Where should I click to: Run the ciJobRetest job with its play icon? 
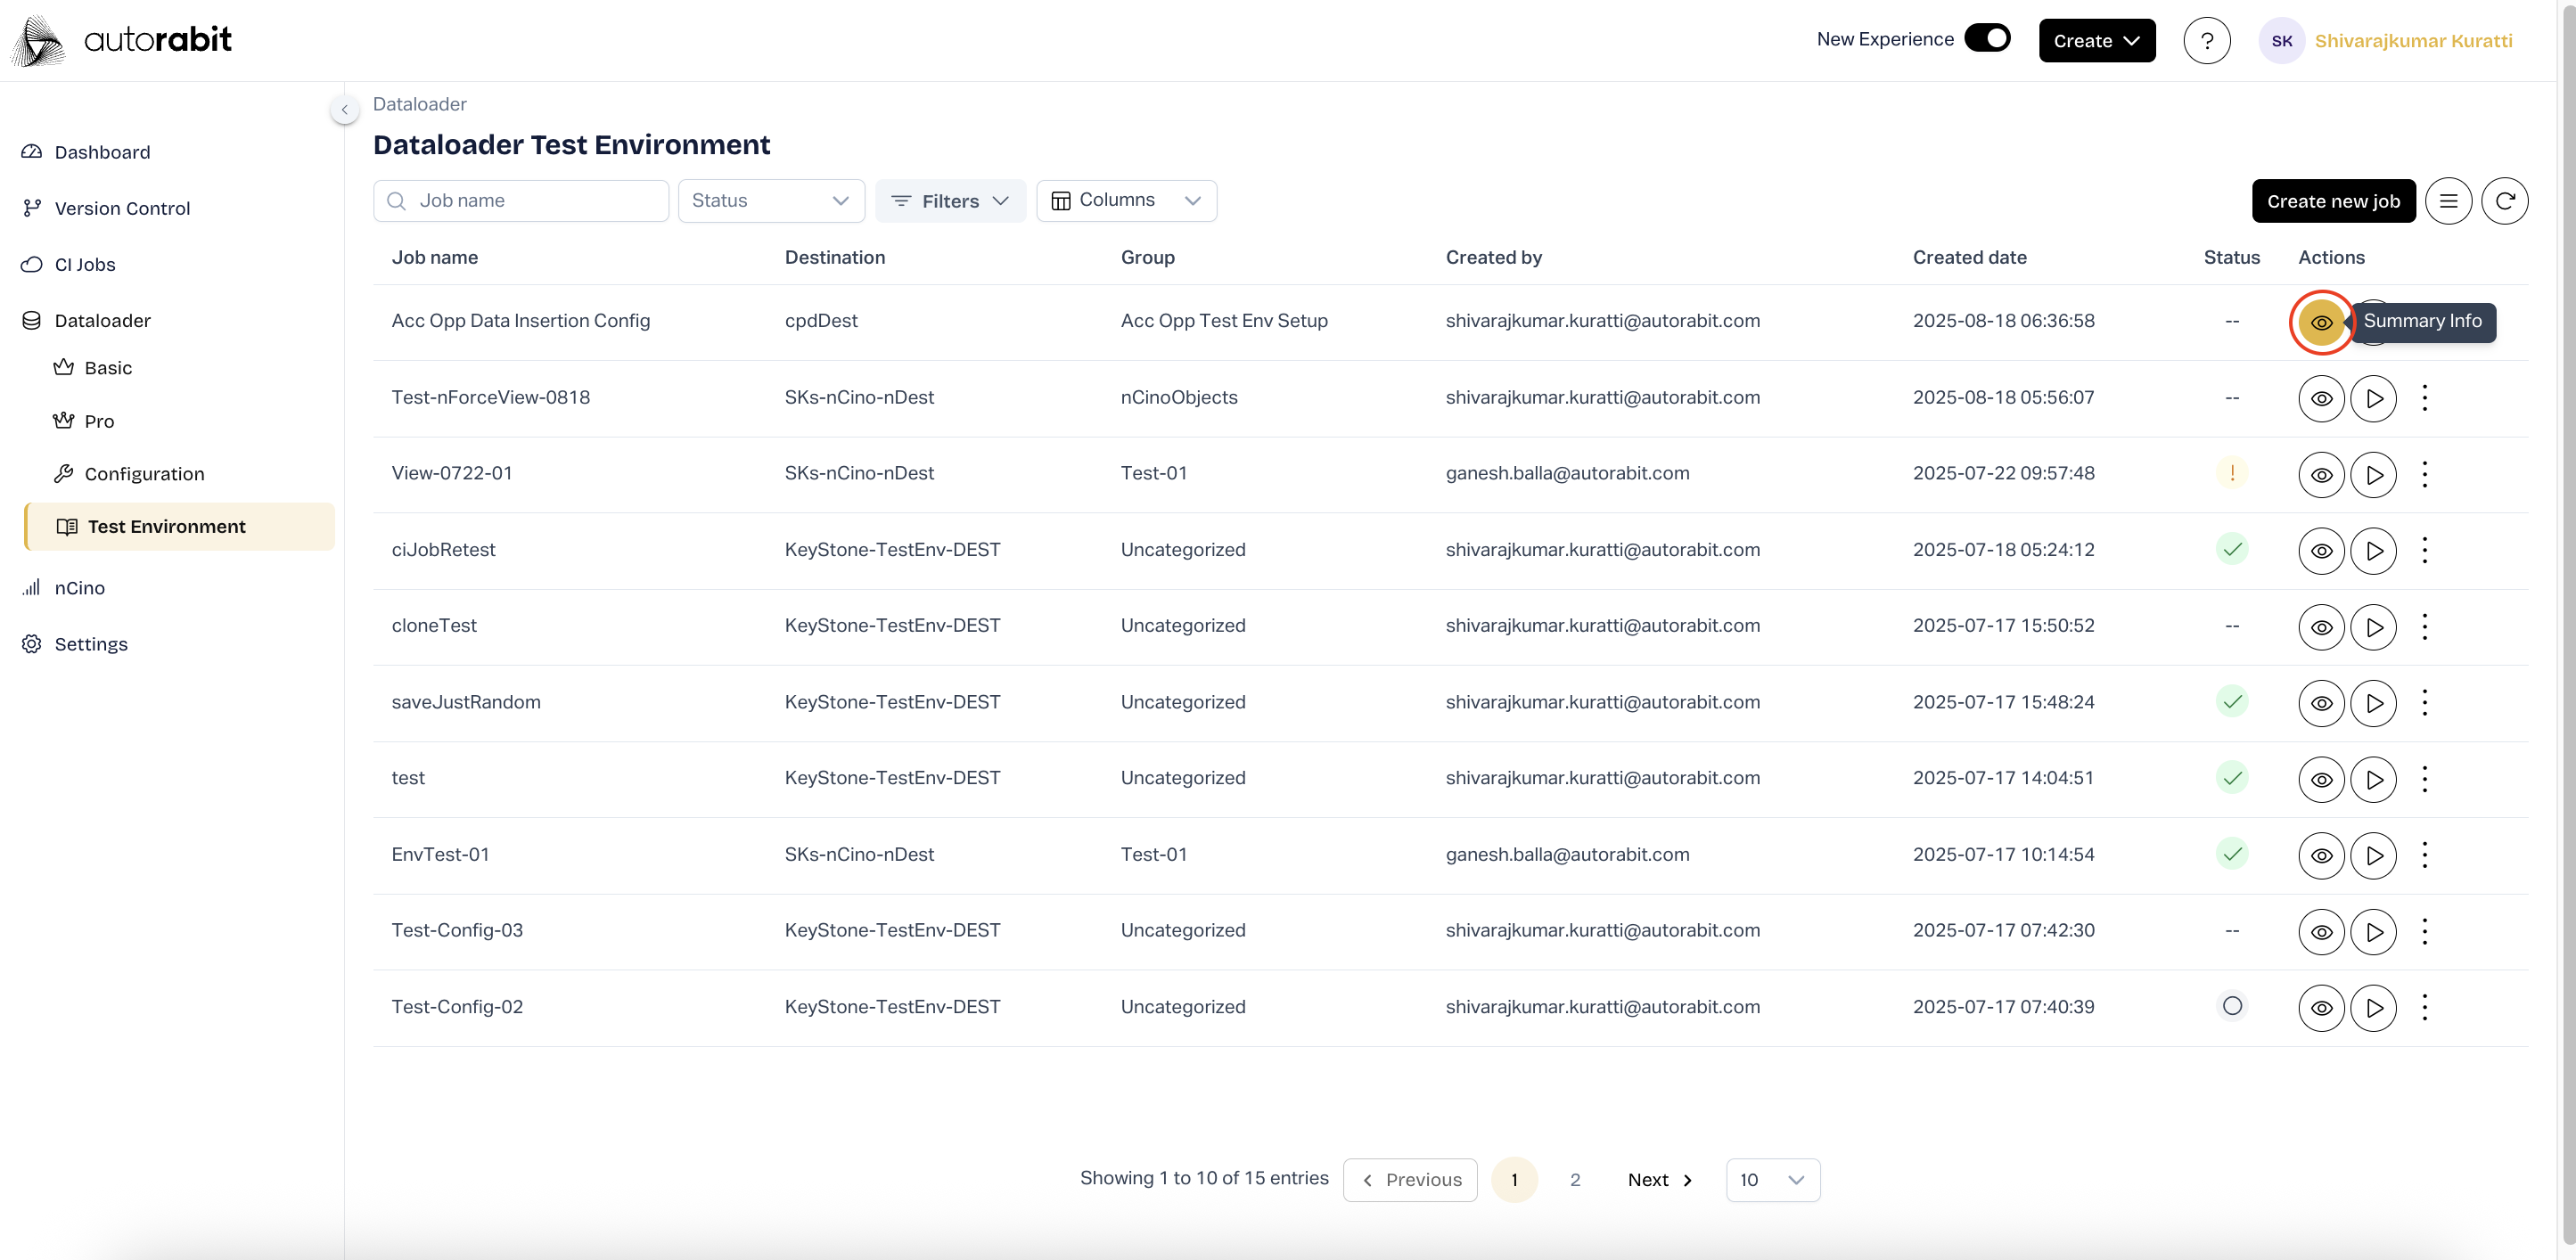click(2373, 551)
